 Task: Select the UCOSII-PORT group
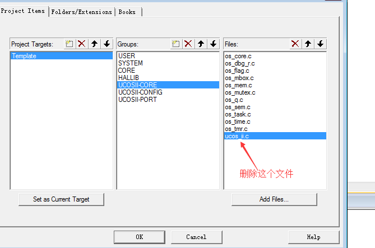168,100
